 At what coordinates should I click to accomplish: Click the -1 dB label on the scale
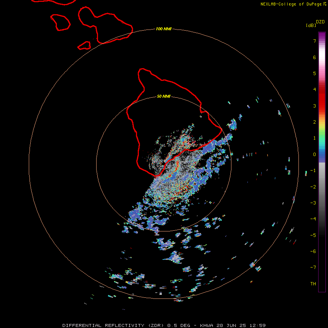(313, 171)
